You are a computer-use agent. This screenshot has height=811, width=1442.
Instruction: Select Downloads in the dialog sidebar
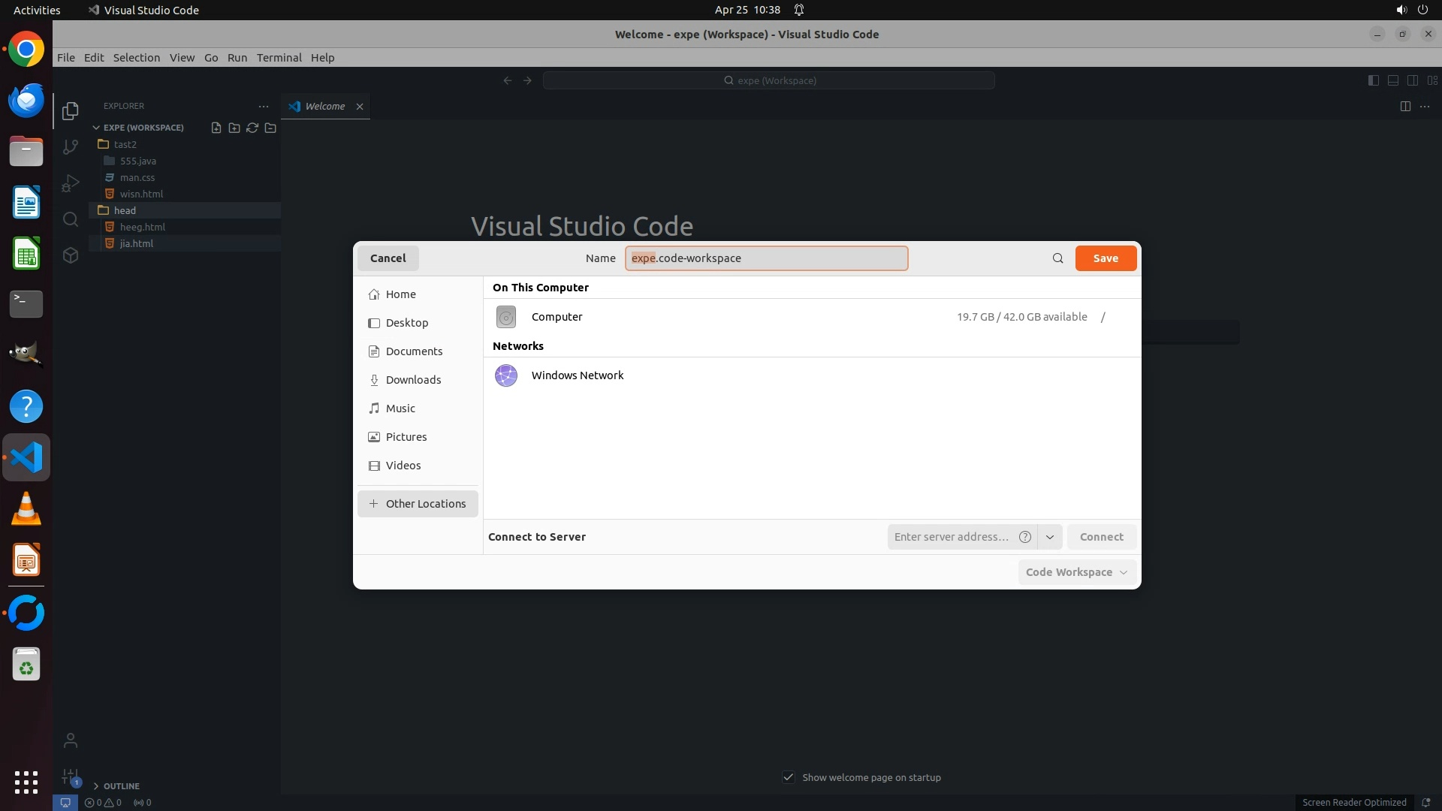click(x=413, y=380)
